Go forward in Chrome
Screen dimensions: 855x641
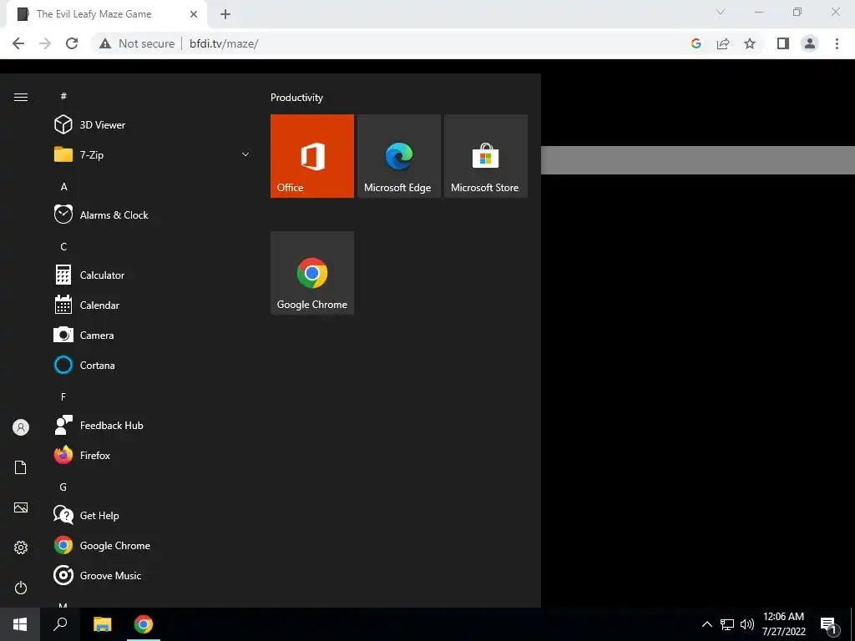tap(45, 43)
